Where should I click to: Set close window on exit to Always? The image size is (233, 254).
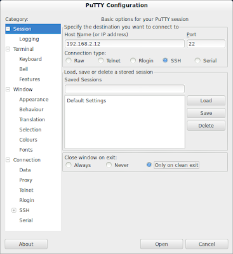coord(69,165)
